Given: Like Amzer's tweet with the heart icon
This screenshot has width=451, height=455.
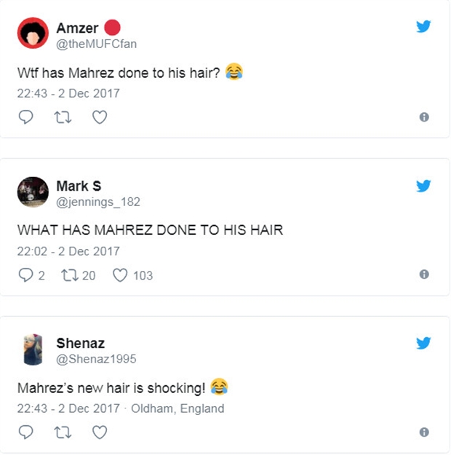Looking at the screenshot, I should 100,117.
